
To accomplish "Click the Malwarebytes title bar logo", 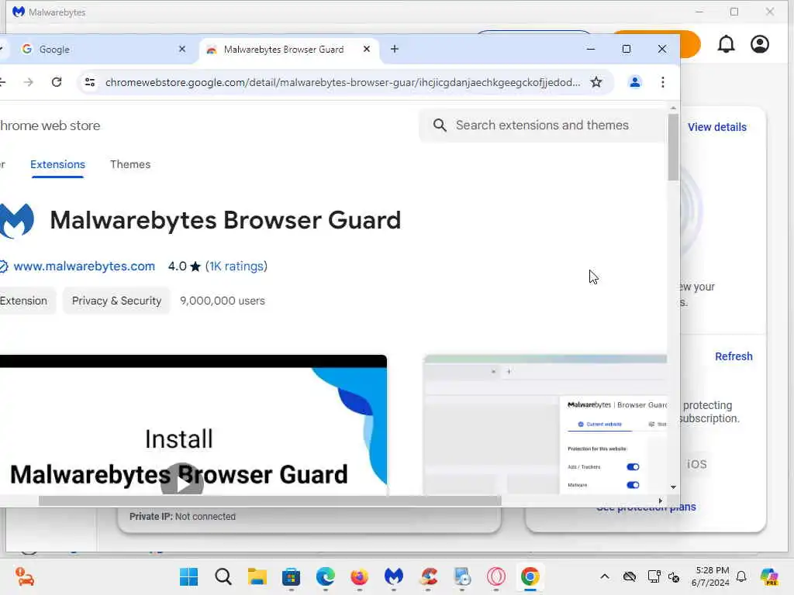I will (19, 12).
